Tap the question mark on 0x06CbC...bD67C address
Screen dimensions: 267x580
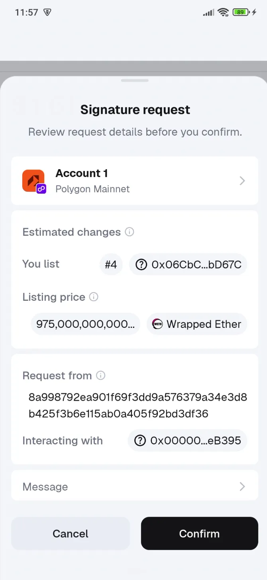coord(141,264)
